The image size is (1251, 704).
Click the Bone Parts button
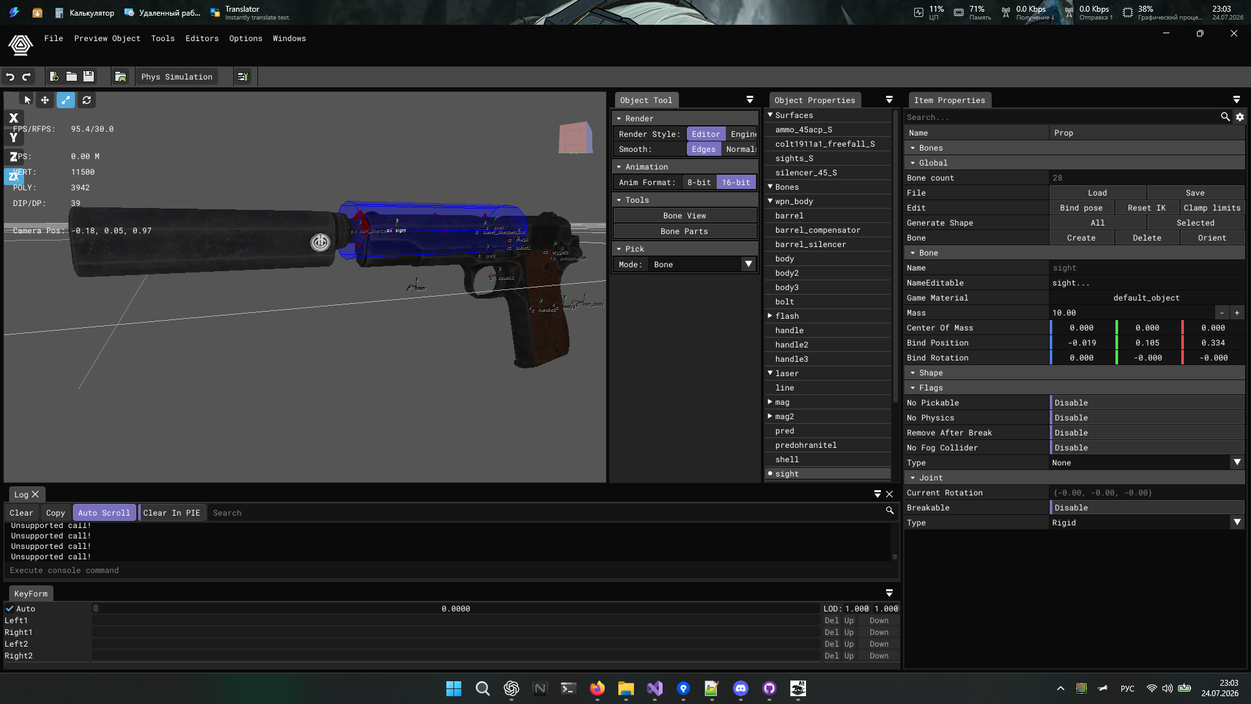point(684,231)
